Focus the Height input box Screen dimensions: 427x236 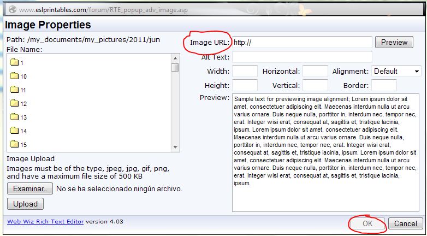(245, 85)
